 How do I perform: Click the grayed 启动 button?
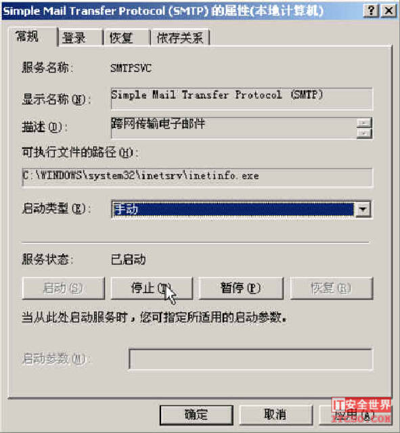point(63,288)
